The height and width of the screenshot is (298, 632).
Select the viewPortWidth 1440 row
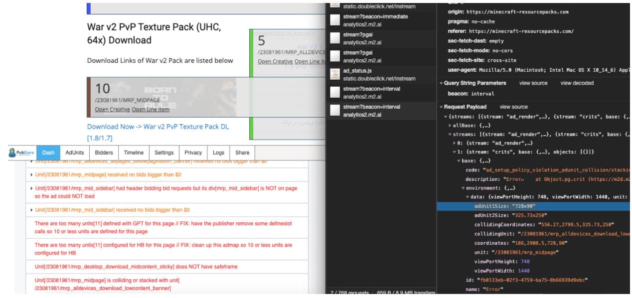coord(534,271)
